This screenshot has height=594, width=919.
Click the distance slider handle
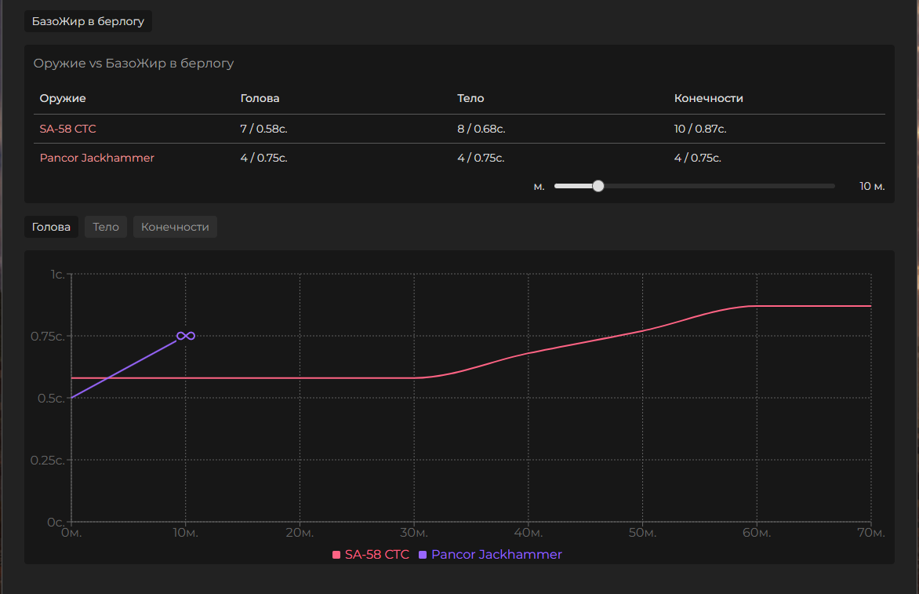[x=598, y=186]
